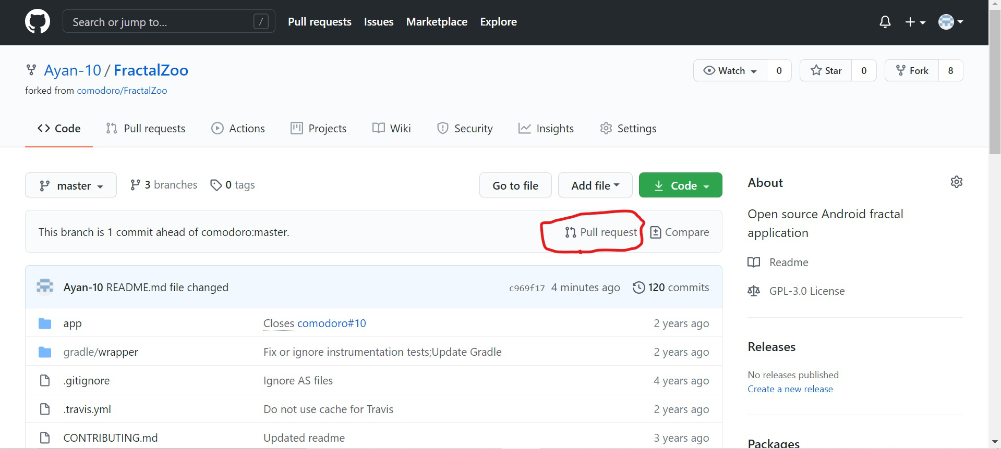The height and width of the screenshot is (449, 1001).
Task: Open the repository Settings tab
Action: click(628, 129)
